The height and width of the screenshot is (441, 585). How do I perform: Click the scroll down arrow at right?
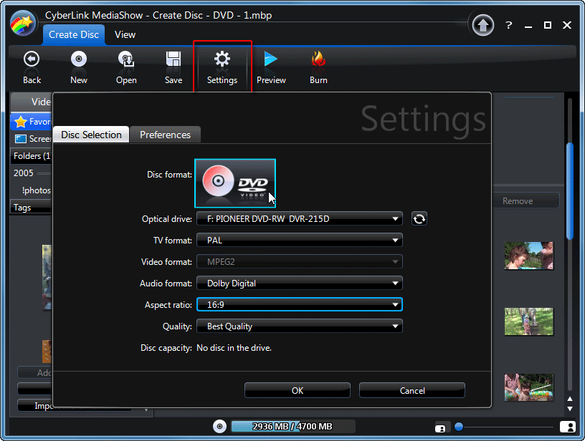click(570, 409)
